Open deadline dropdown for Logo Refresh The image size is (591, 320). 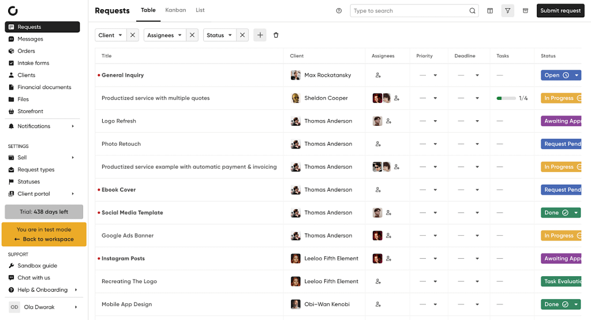pos(477,121)
